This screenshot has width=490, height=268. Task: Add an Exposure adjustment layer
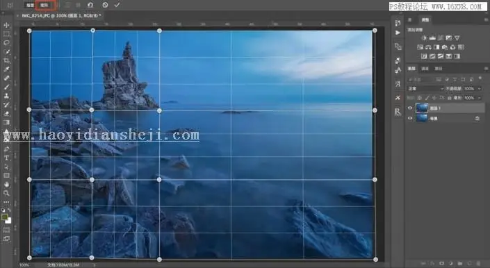(449, 38)
